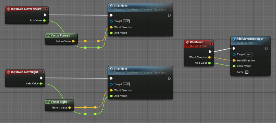Click Axis Value pin on InputAxis MoveRight
Viewport: 276px width, 123px height.
(41, 84)
